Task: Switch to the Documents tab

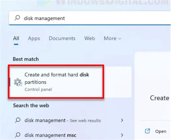Action: click(62, 38)
